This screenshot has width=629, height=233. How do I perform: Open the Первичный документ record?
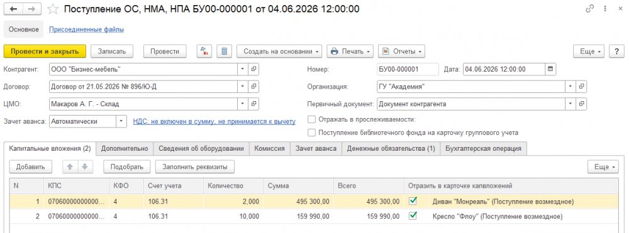[581, 104]
